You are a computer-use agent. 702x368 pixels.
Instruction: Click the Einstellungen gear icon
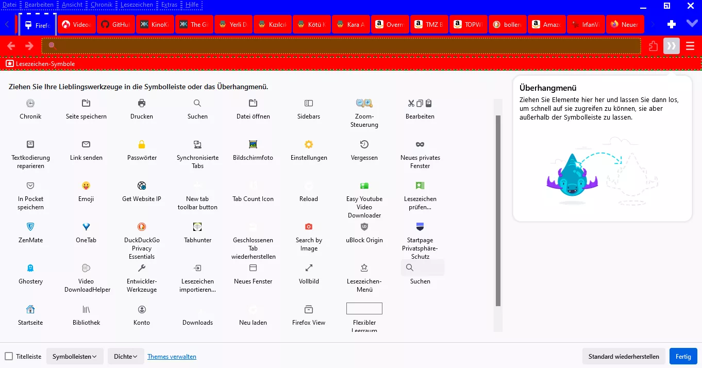(x=309, y=144)
